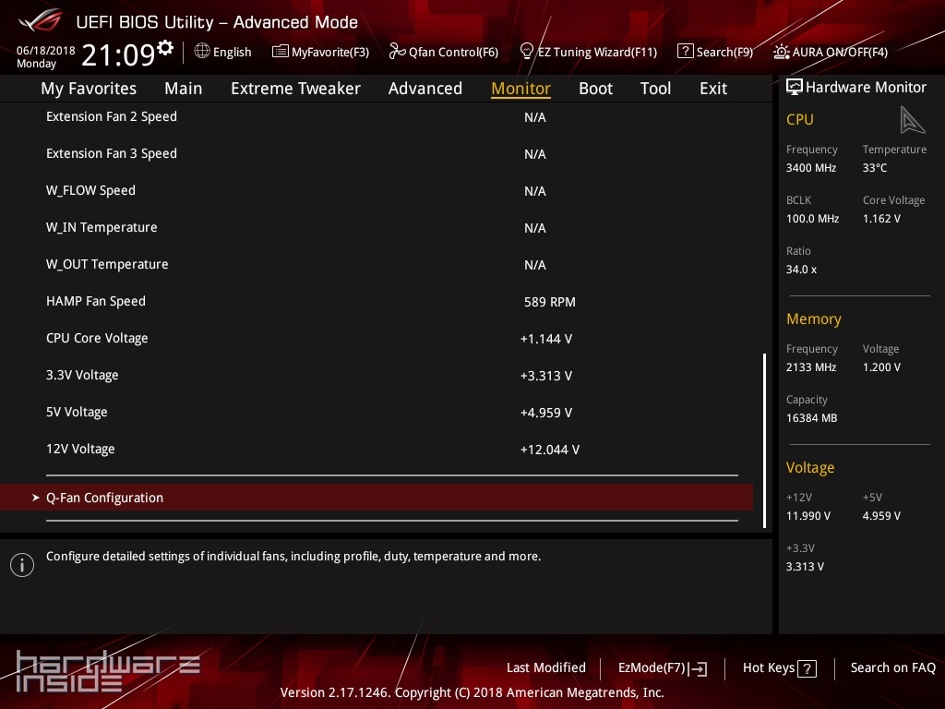The width and height of the screenshot is (945, 709).
Task: Open Search(F9)
Action: (724, 52)
